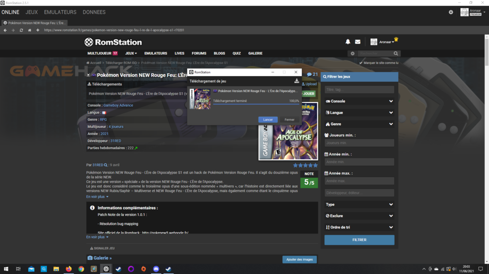Expand the Genre filter dropdown
Viewport: 489px width, 274px height.
tap(359, 124)
